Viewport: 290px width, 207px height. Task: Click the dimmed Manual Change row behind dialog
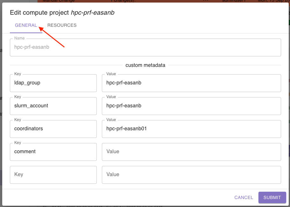(127, 1)
